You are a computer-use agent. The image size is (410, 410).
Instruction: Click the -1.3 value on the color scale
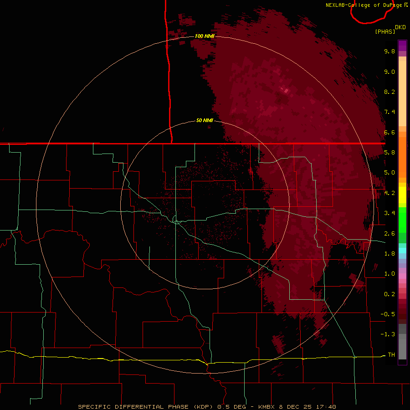coord(388,334)
